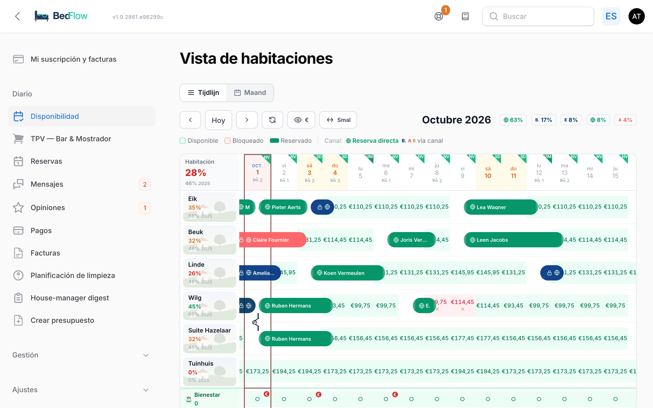The image size is (653, 408).
Task: Click the refresh calendar icon button
Action: point(272,120)
